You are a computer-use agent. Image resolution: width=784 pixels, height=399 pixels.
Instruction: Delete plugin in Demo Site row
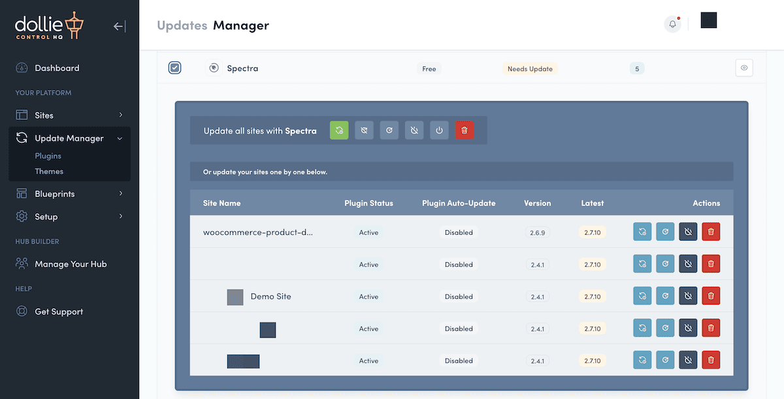pos(711,296)
